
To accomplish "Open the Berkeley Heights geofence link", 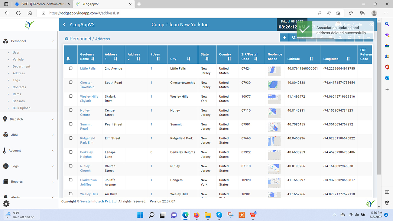I will point(86,154).
